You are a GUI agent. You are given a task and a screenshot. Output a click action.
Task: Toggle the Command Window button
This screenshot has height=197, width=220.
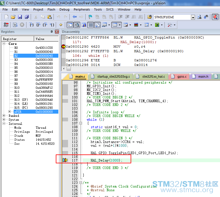[70, 25]
